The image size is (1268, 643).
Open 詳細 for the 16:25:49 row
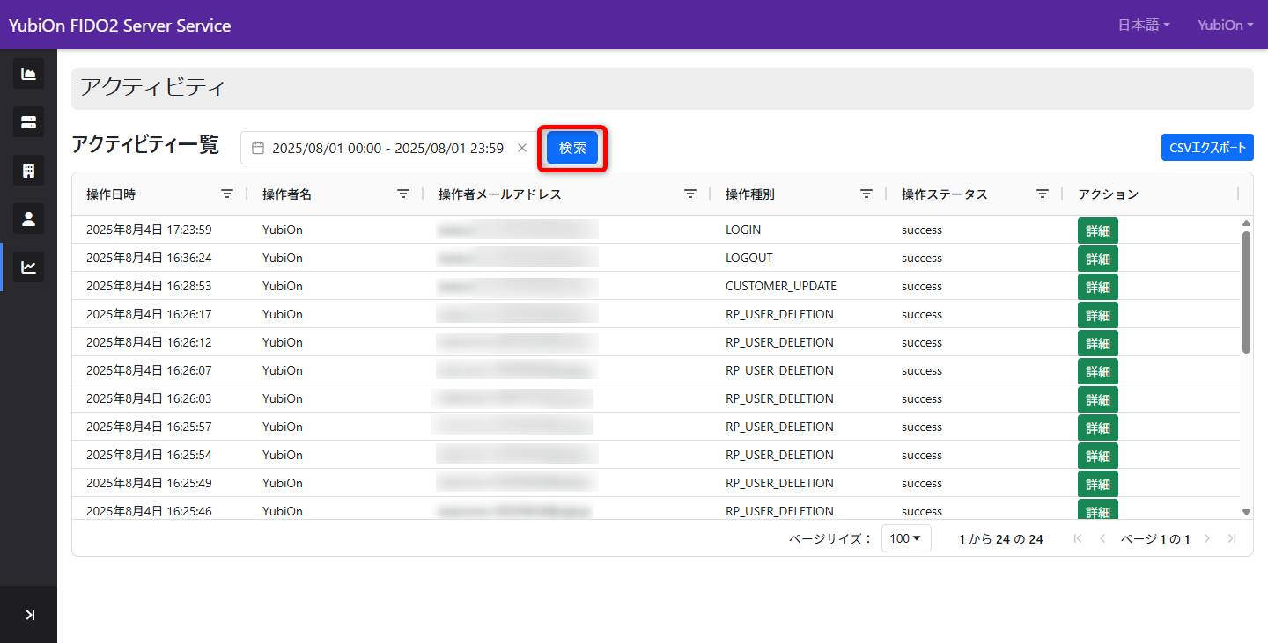pyautogui.click(x=1098, y=485)
